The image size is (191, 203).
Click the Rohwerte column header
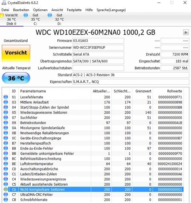click(x=168, y=91)
